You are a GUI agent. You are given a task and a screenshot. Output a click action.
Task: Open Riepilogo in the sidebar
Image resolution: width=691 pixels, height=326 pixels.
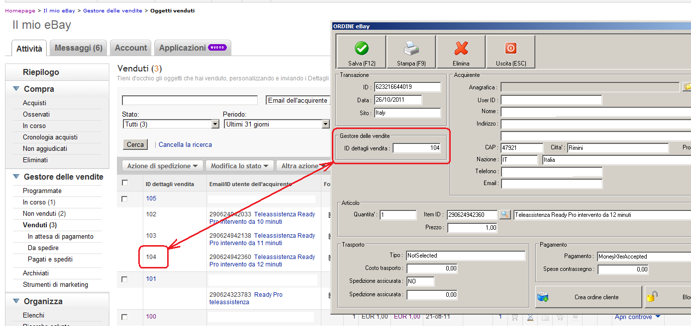pos(41,72)
